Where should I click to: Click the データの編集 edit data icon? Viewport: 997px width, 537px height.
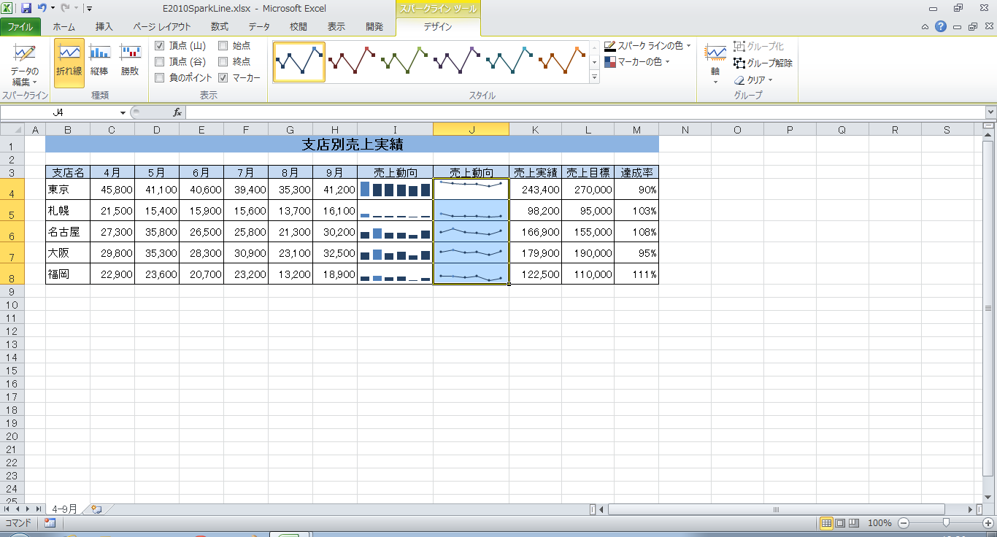click(x=24, y=54)
